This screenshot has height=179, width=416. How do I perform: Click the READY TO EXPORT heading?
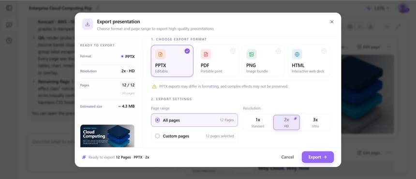click(x=97, y=45)
